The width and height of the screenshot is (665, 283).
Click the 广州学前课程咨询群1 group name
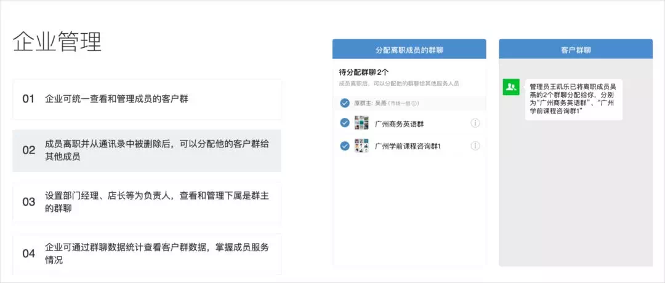click(408, 146)
